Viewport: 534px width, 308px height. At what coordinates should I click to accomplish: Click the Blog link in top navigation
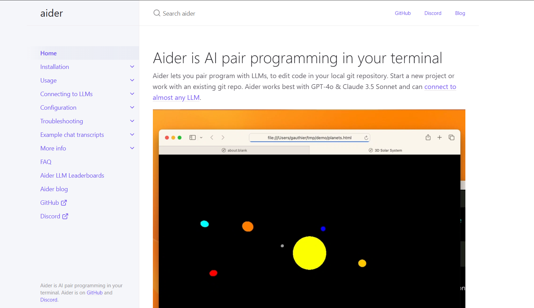460,13
